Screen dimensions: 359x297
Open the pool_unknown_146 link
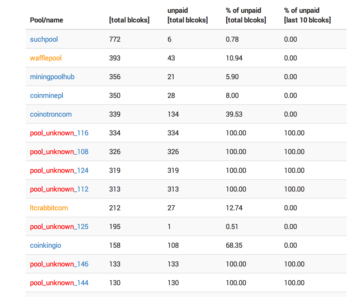(x=59, y=264)
